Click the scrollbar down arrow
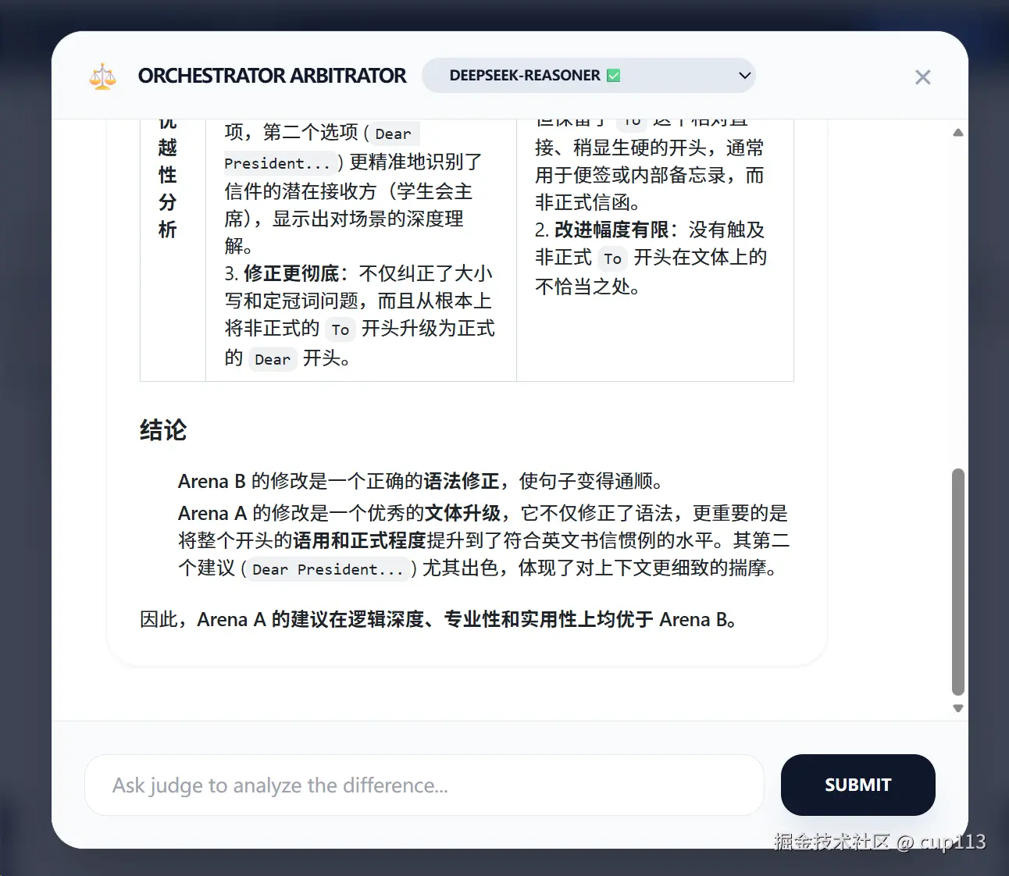 [x=957, y=708]
